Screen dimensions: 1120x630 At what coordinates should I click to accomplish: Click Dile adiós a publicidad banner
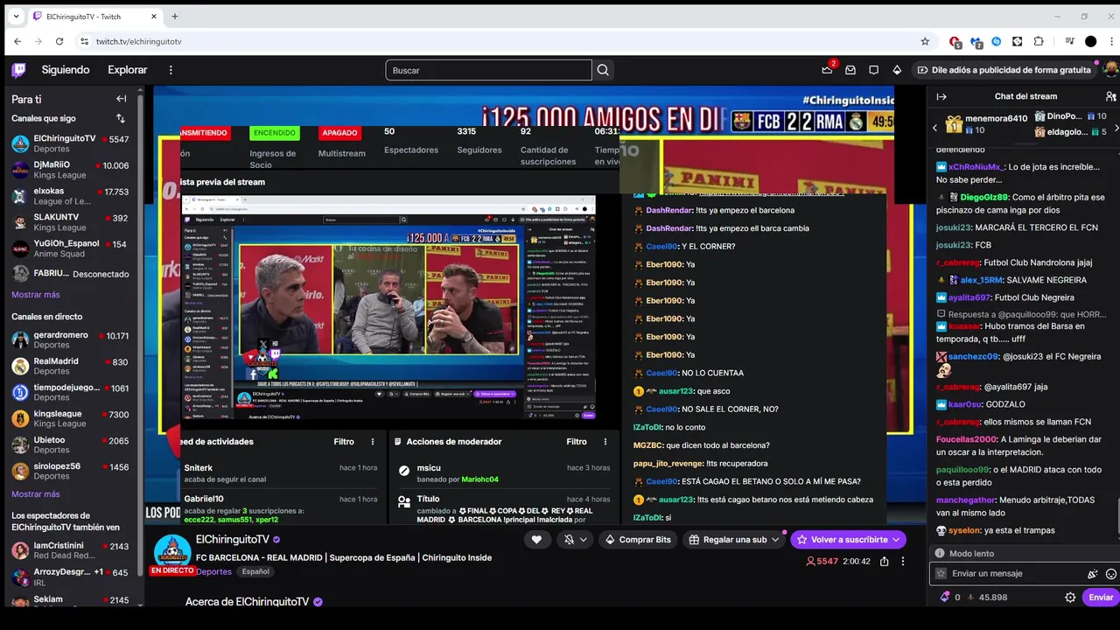point(1004,70)
